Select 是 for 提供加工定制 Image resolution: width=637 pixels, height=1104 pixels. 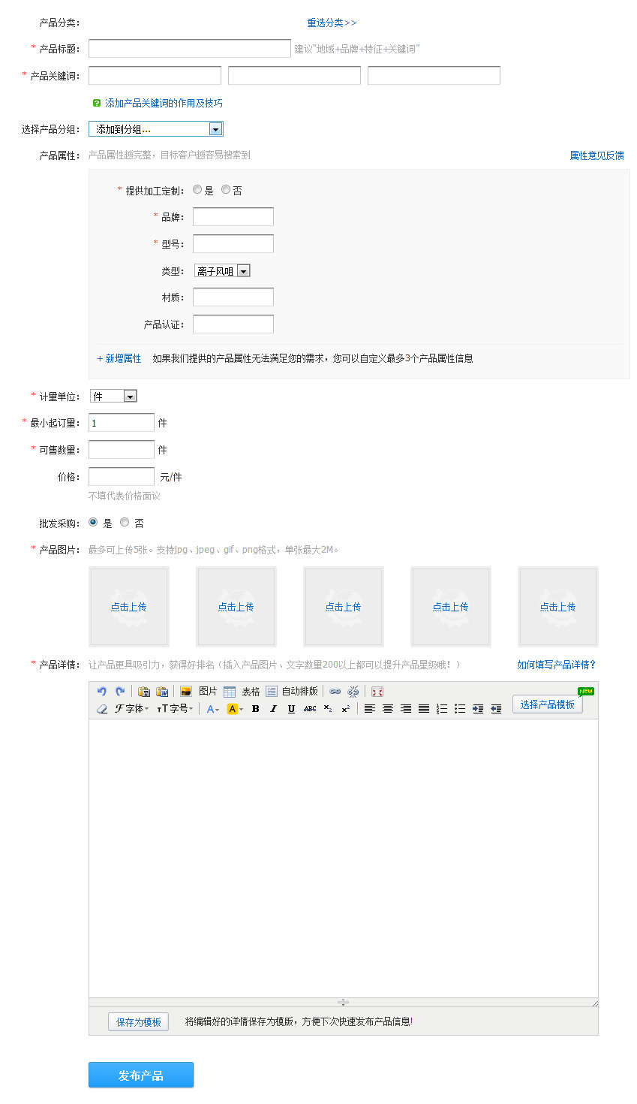(197, 190)
